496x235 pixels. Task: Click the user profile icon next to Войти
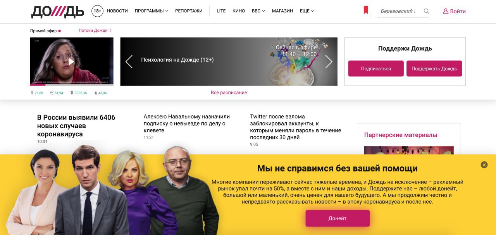(446, 11)
